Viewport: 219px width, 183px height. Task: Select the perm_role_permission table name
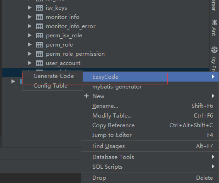click(75, 54)
